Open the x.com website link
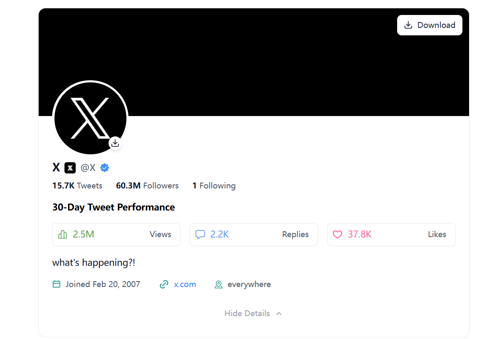Viewport: 504px width, 339px height. (x=185, y=285)
